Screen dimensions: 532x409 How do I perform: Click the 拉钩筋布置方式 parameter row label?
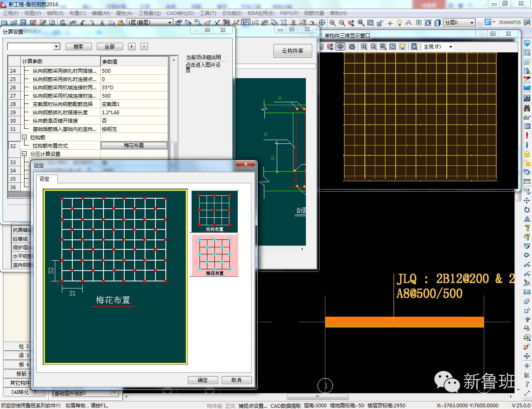(50, 145)
